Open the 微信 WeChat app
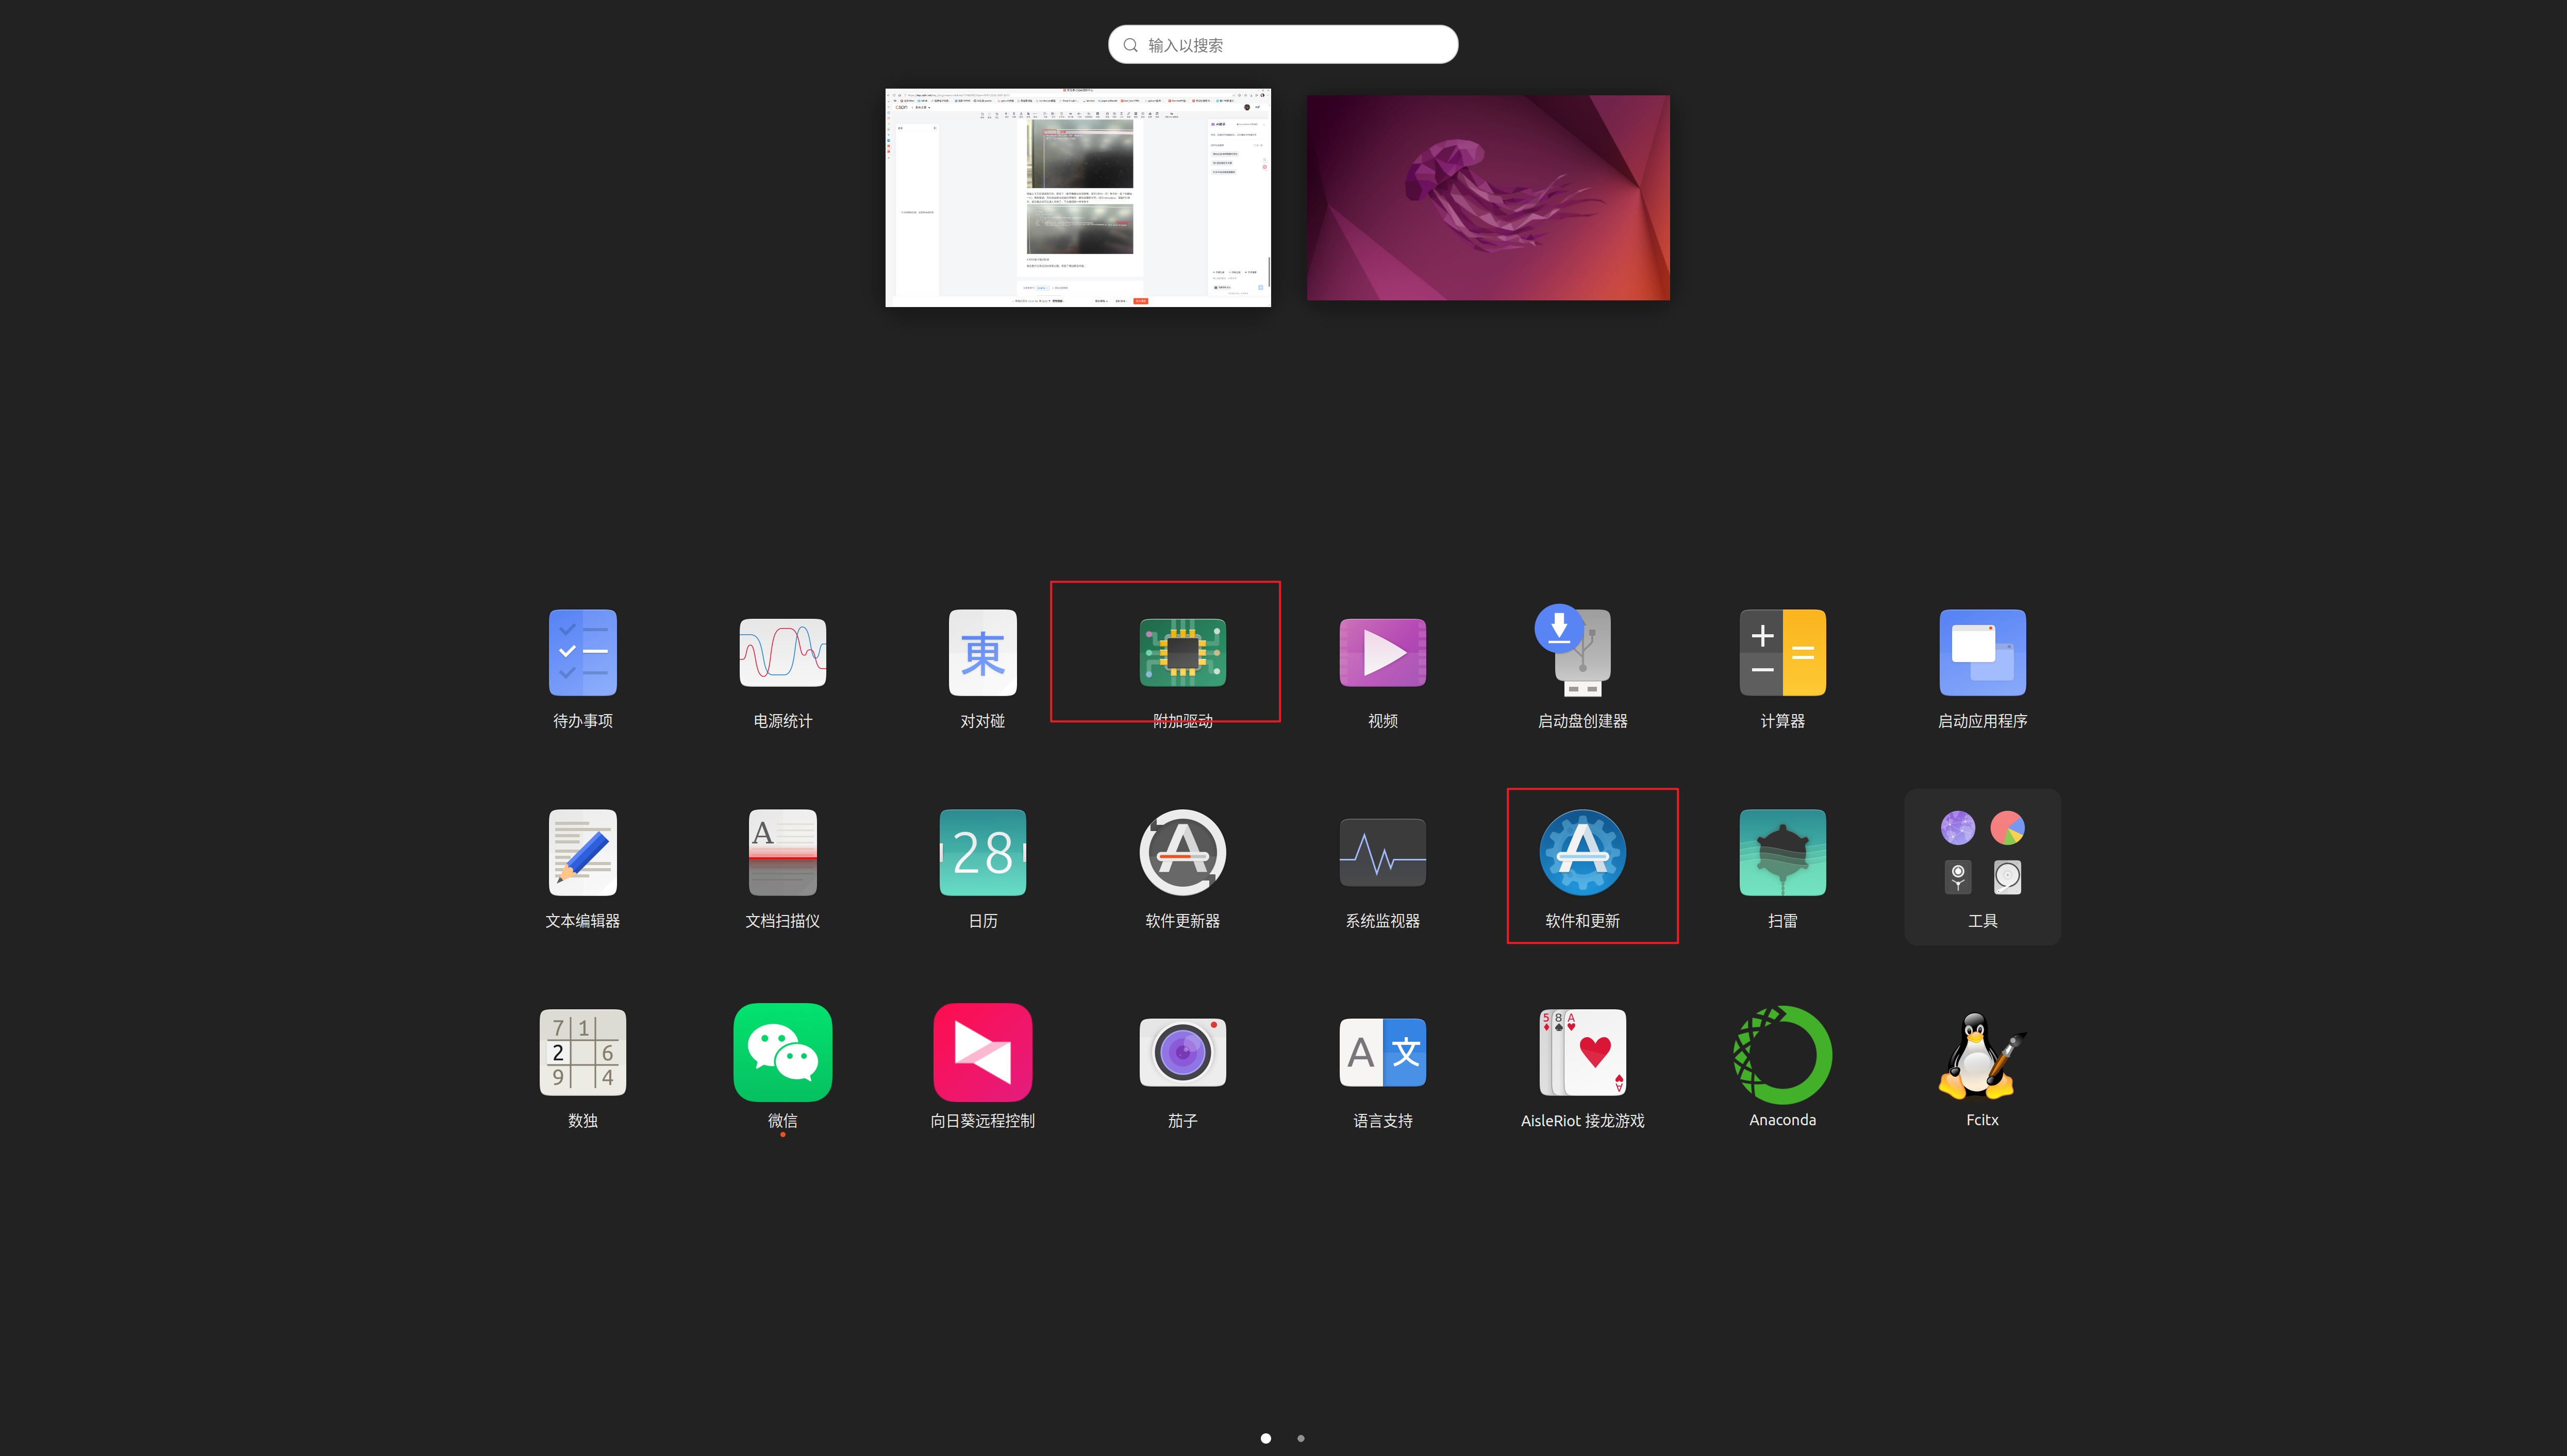The image size is (2567, 1456). pos(782,1053)
